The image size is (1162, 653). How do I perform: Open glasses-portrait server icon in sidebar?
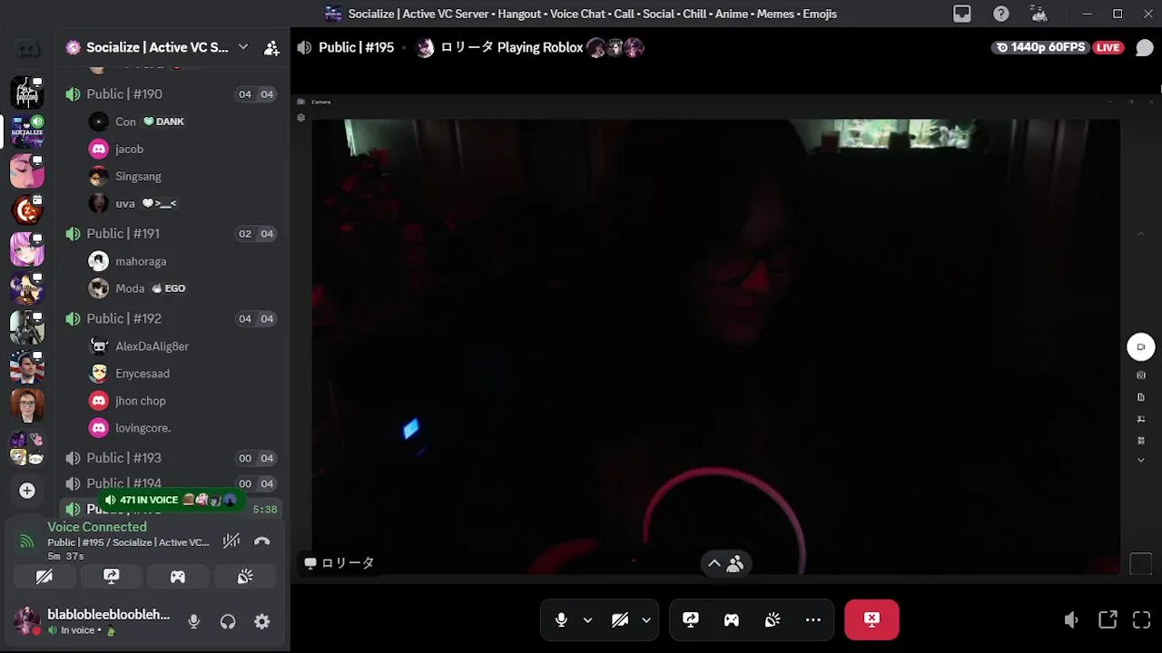(27, 405)
